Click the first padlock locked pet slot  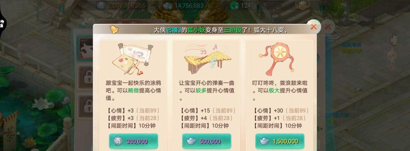point(86,77)
